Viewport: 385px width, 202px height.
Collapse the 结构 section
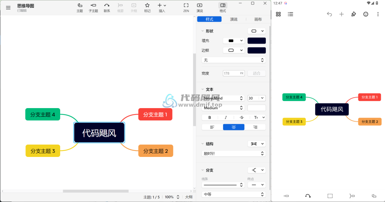[203, 144]
